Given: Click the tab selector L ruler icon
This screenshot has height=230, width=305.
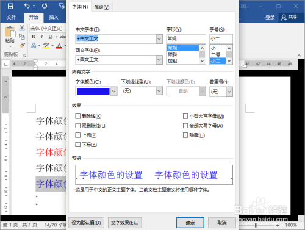Looking at the screenshot, I should pos(6,65).
